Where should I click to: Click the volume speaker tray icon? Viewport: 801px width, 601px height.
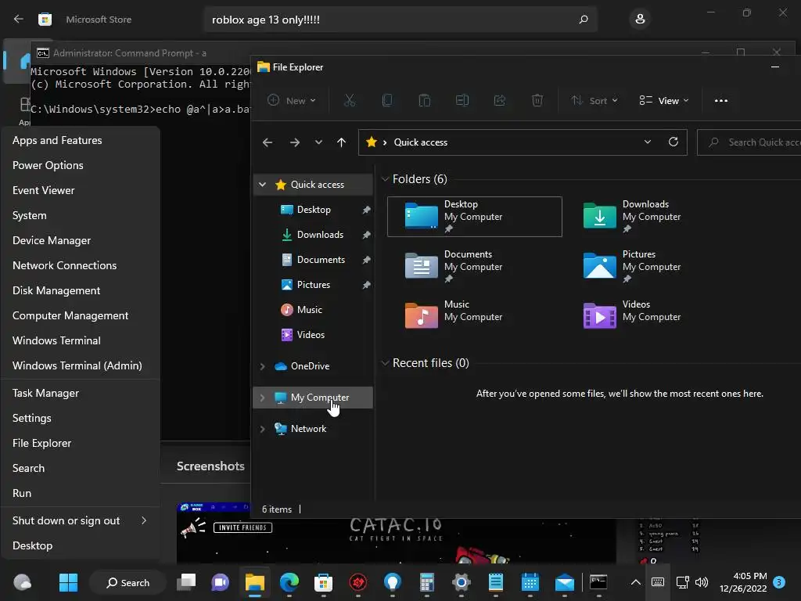pyautogui.click(x=702, y=582)
